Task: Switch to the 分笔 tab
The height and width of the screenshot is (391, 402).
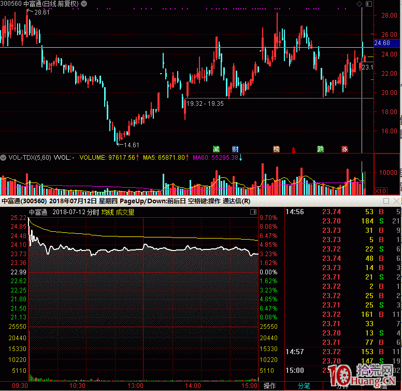Action: point(304,386)
